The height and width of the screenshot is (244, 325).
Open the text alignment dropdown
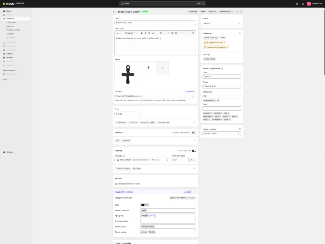click(162, 33)
